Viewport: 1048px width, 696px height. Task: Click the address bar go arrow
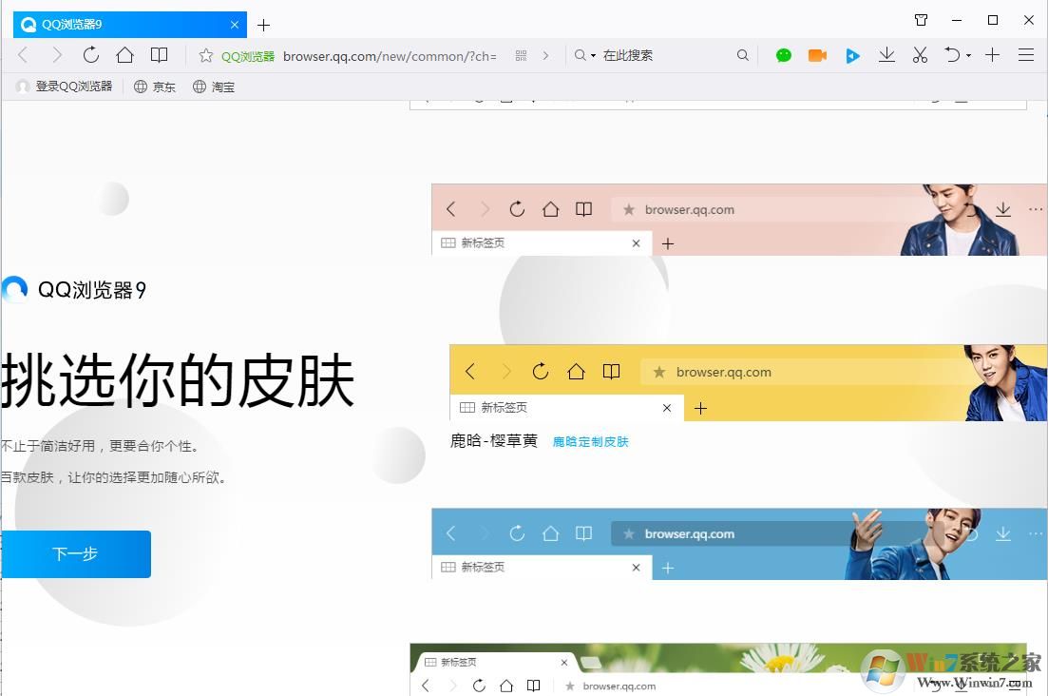pyautogui.click(x=546, y=55)
